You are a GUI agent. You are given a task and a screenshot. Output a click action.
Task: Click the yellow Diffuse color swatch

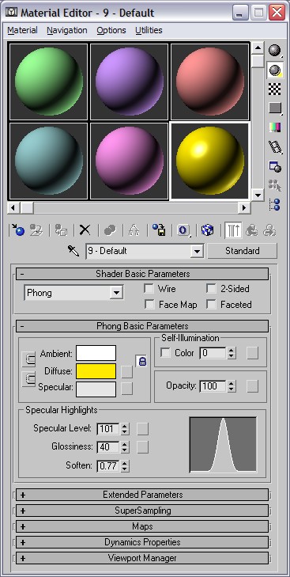96,371
